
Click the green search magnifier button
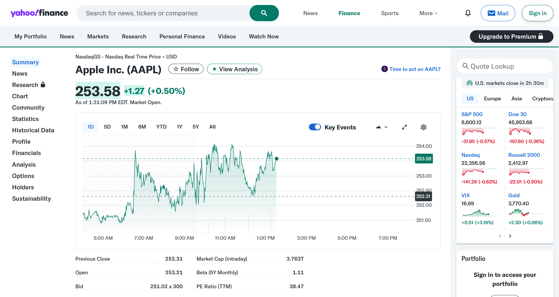pyautogui.click(x=264, y=13)
